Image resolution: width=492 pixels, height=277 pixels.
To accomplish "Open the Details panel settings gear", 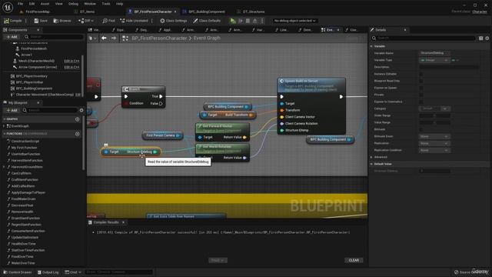I will coord(487,38).
